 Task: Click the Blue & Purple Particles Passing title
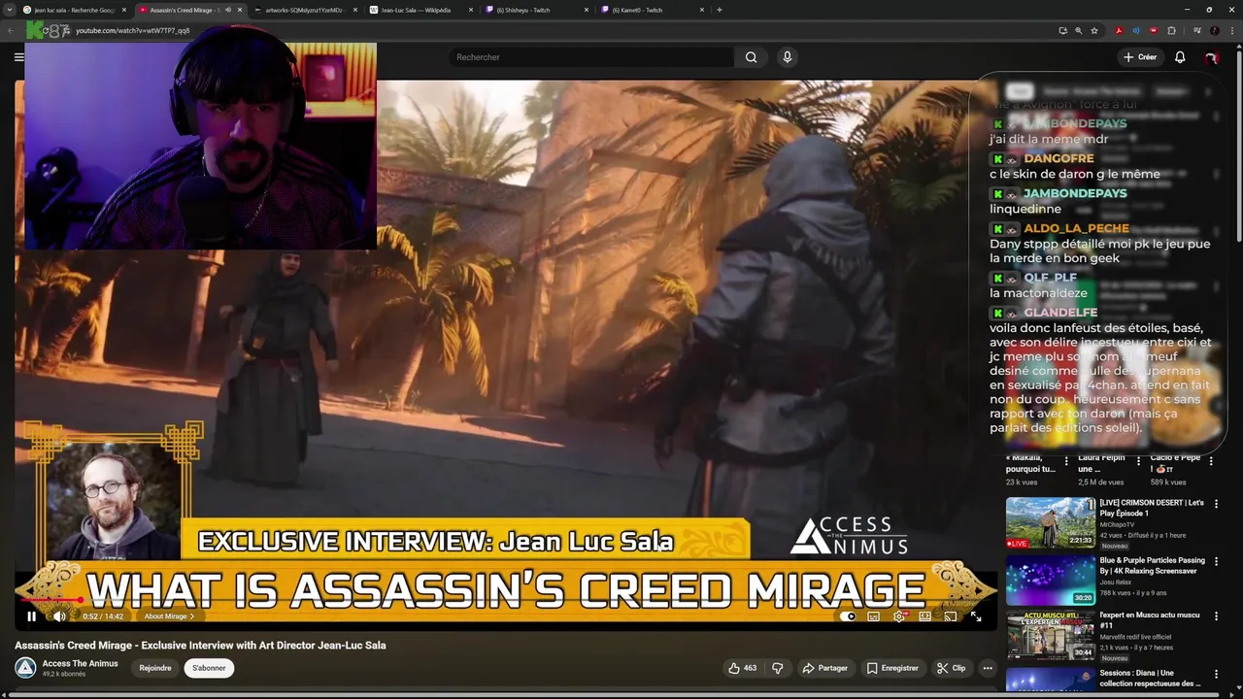click(x=1152, y=565)
